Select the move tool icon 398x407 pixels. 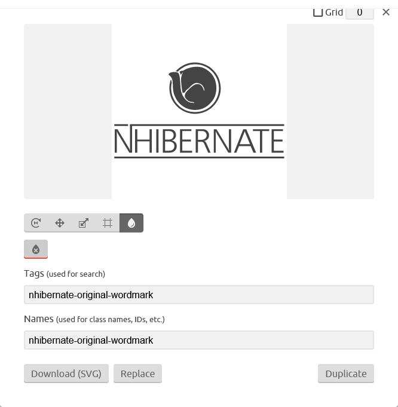pyautogui.click(x=60, y=223)
